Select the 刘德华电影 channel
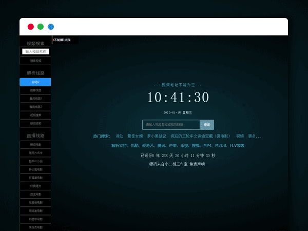The height and width of the screenshot is (231, 308). click(35, 219)
